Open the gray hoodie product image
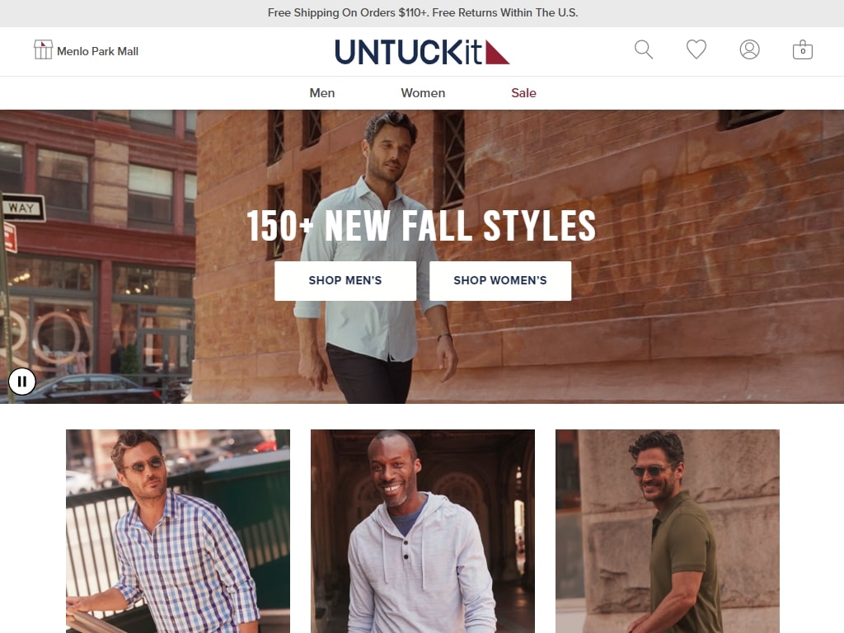 [423, 532]
